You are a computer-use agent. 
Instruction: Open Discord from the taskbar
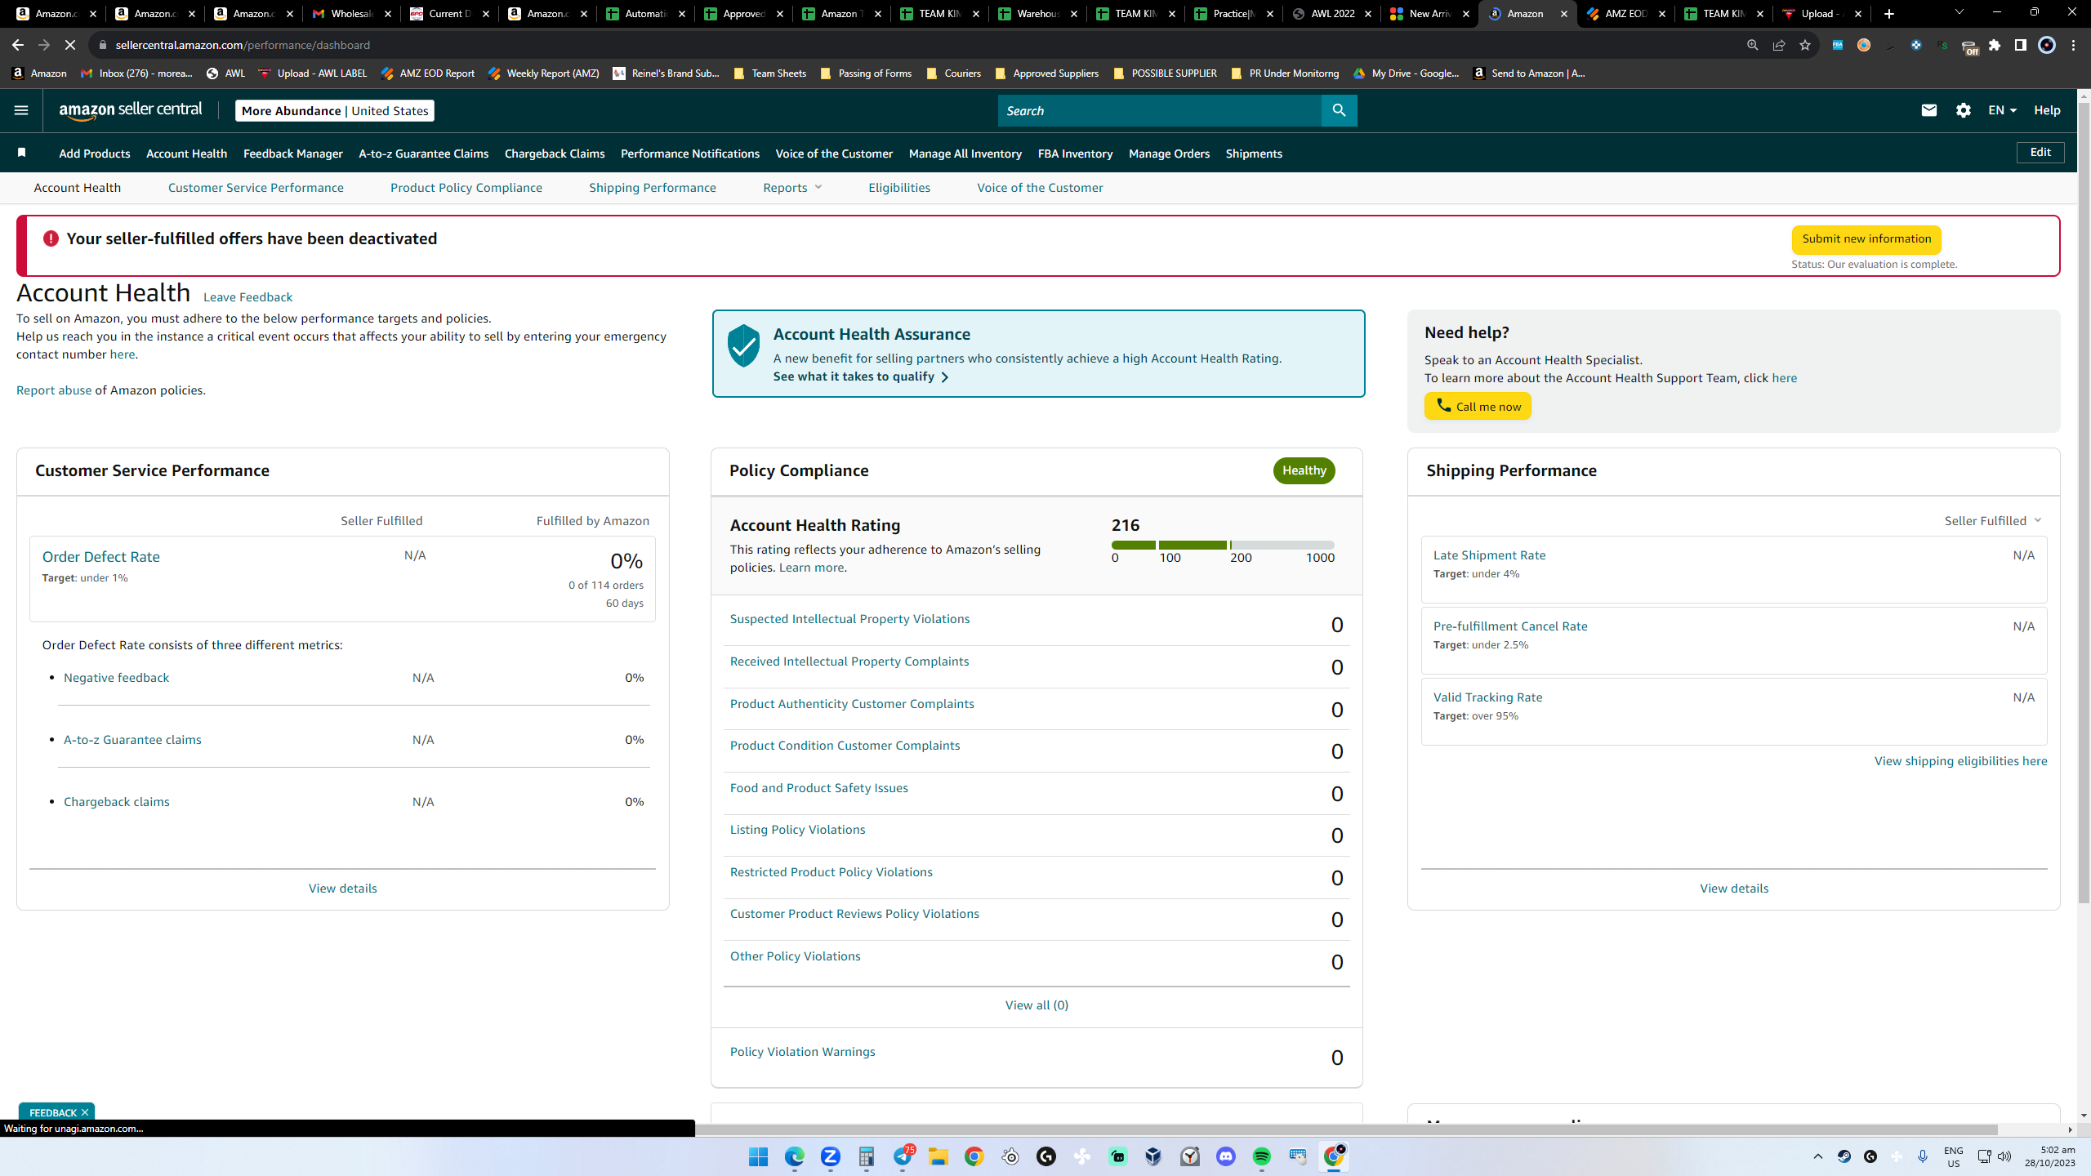point(1226,1156)
